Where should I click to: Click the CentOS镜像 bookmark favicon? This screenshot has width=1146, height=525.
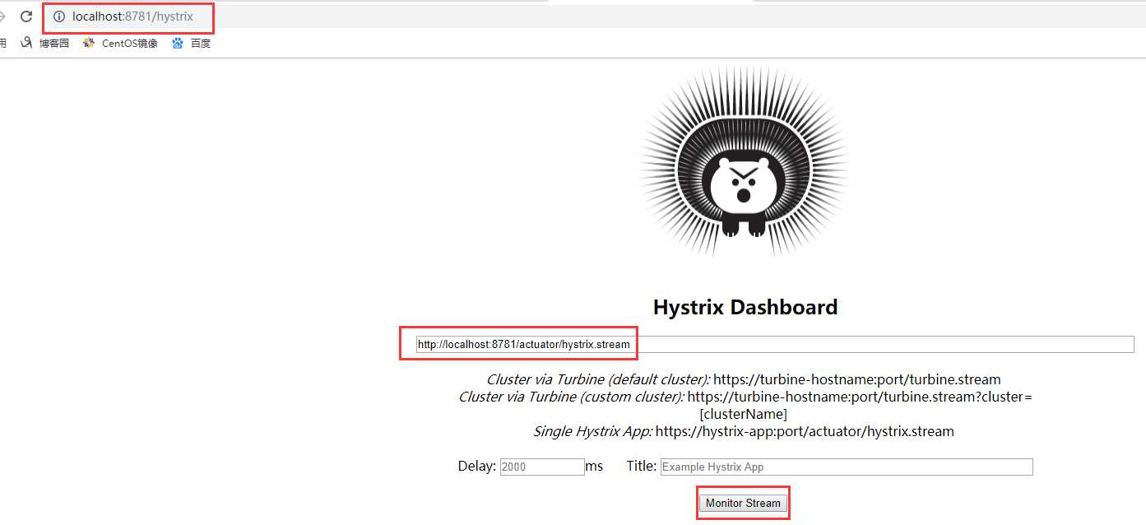(89, 44)
